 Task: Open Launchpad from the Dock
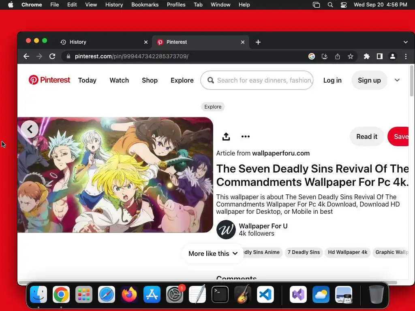(84, 294)
